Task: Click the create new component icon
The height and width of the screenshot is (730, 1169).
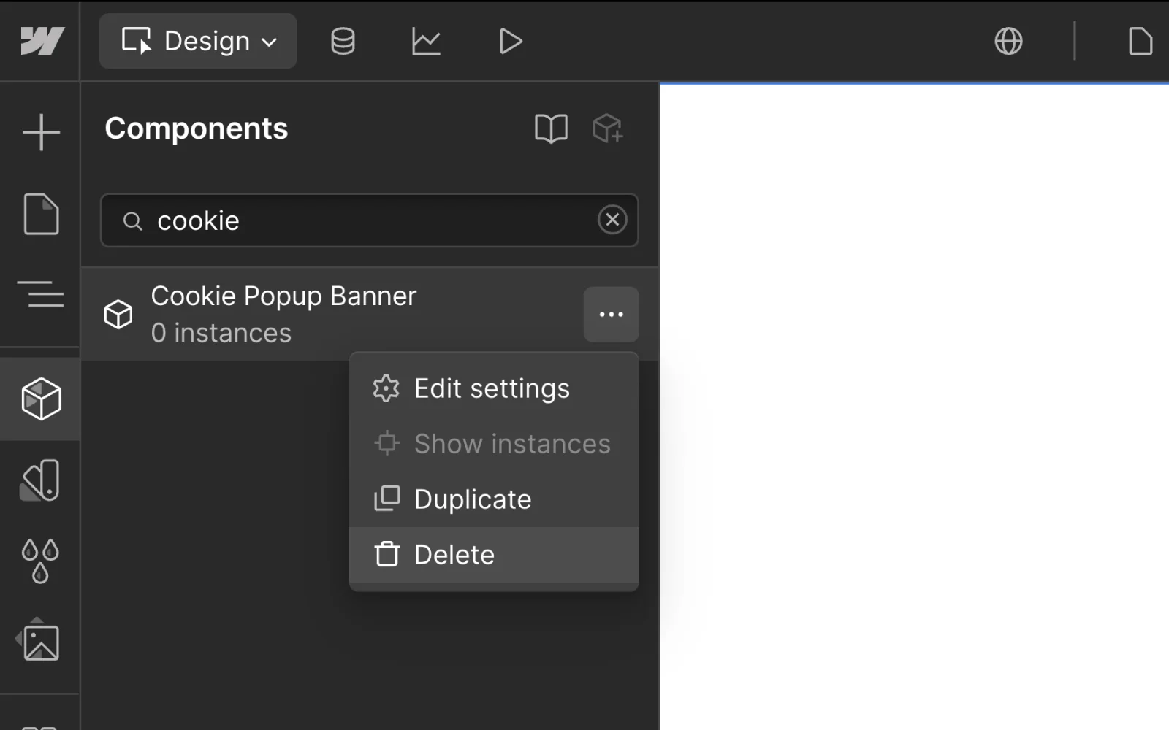Action: point(607,129)
